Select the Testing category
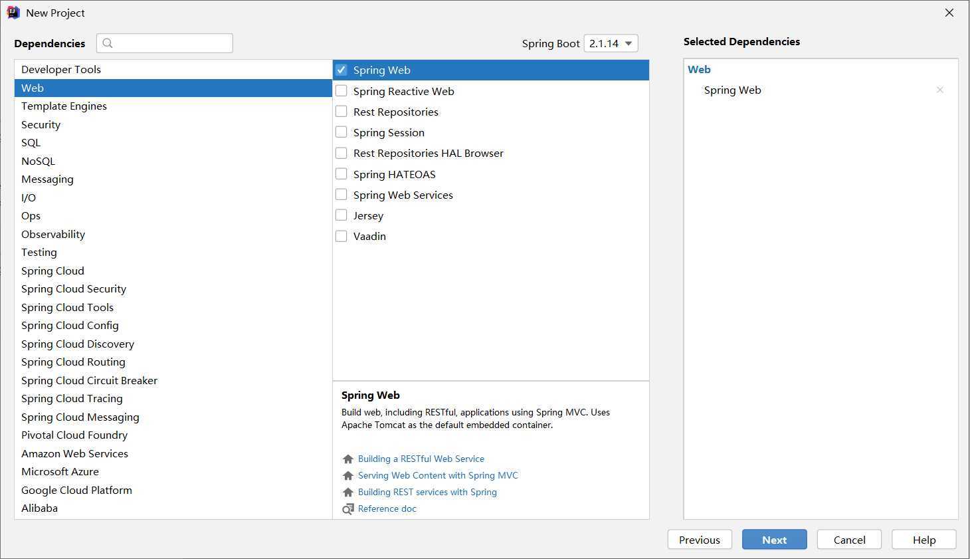Viewport: 970px width, 559px height. (173, 252)
